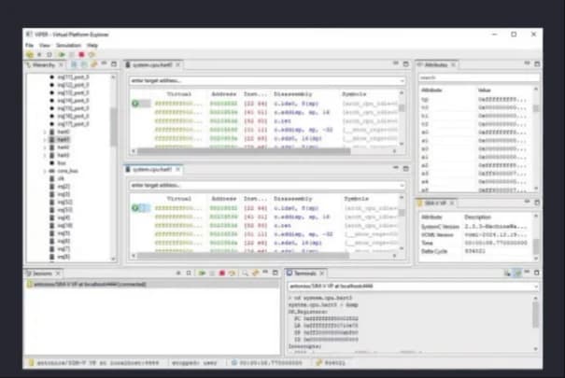
Task: Expand the hart3 tree node
Action: tap(45, 155)
